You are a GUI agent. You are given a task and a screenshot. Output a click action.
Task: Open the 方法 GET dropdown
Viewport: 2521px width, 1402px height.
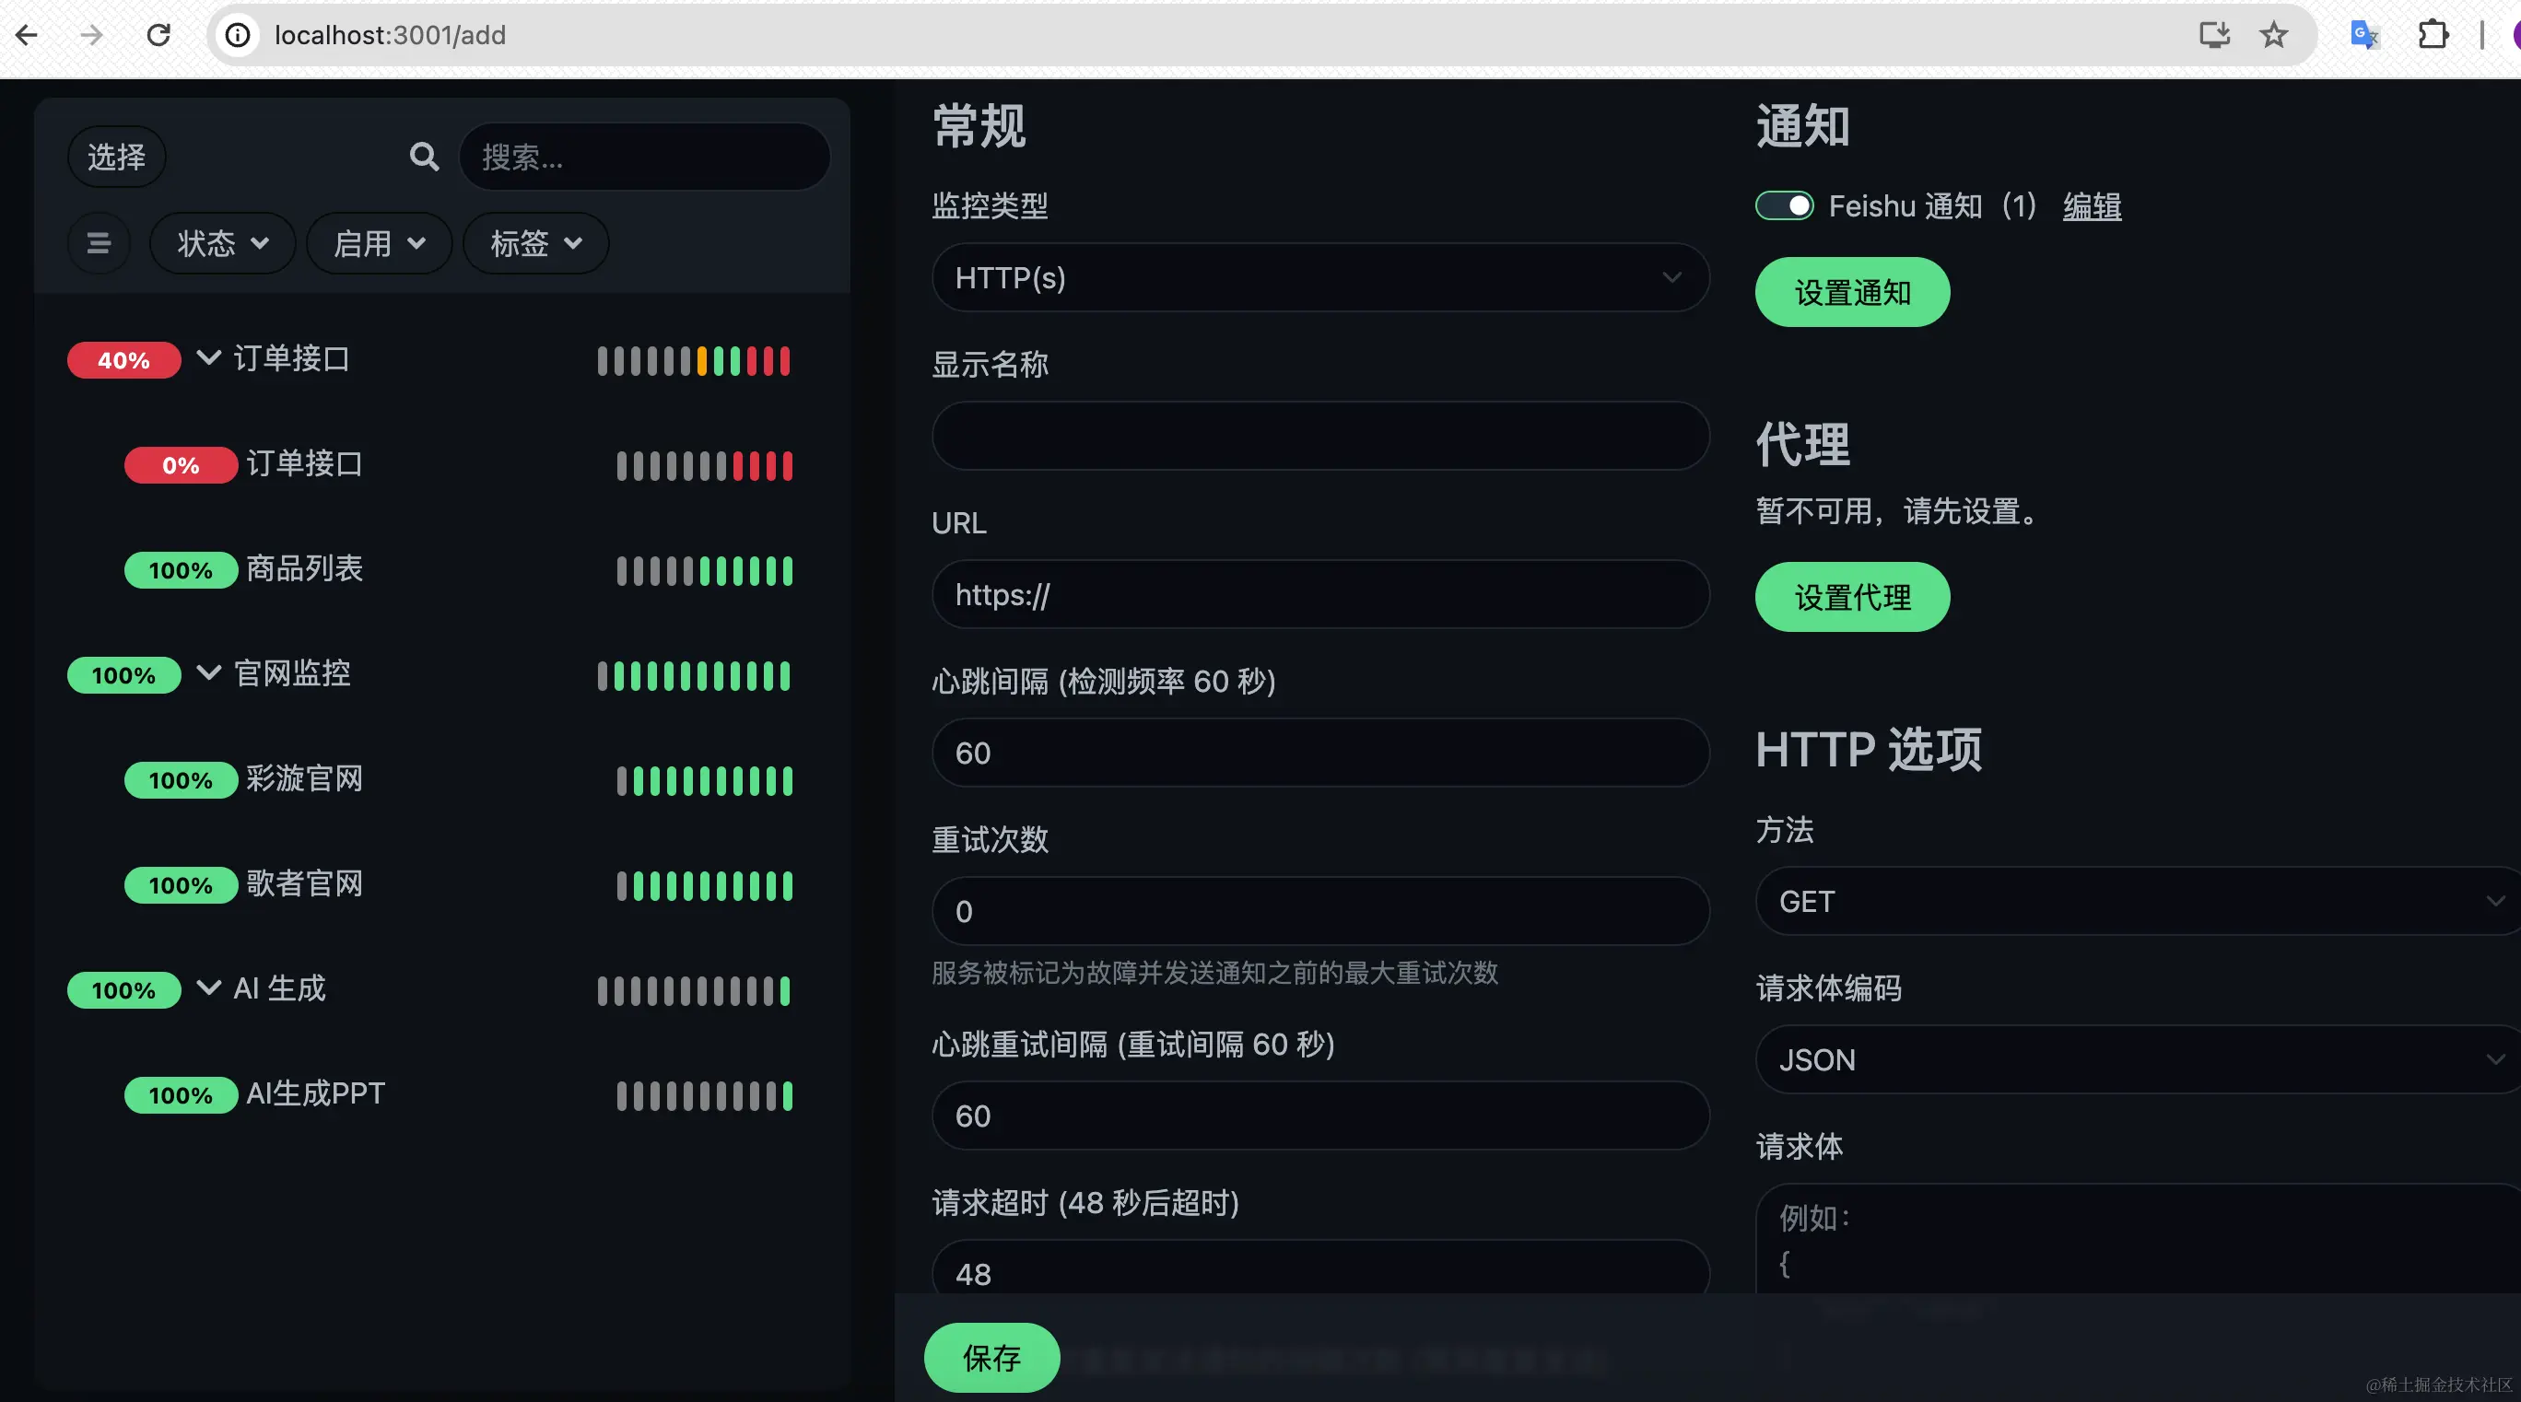pos(2138,901)
